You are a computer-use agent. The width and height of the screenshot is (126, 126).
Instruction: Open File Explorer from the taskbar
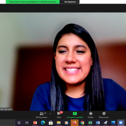(59, 123)
